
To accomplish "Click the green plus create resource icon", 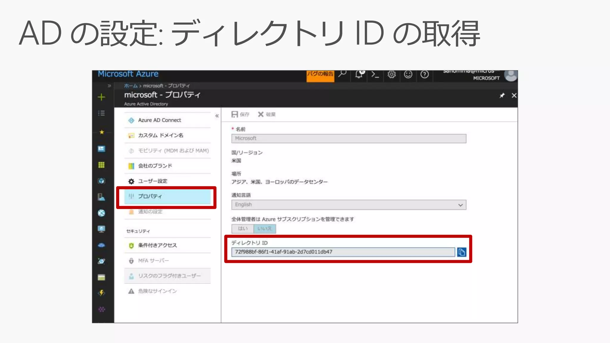I will point(101,97).
